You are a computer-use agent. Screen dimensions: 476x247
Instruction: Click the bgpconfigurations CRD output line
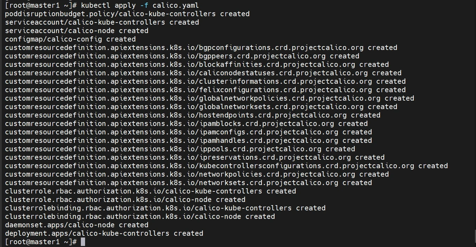201,47
